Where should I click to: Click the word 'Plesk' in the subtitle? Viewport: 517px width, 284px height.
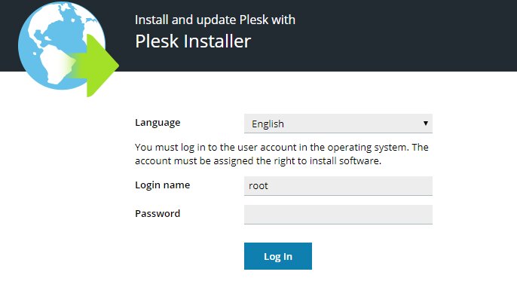pyautogui.click(x=254, y=20)
